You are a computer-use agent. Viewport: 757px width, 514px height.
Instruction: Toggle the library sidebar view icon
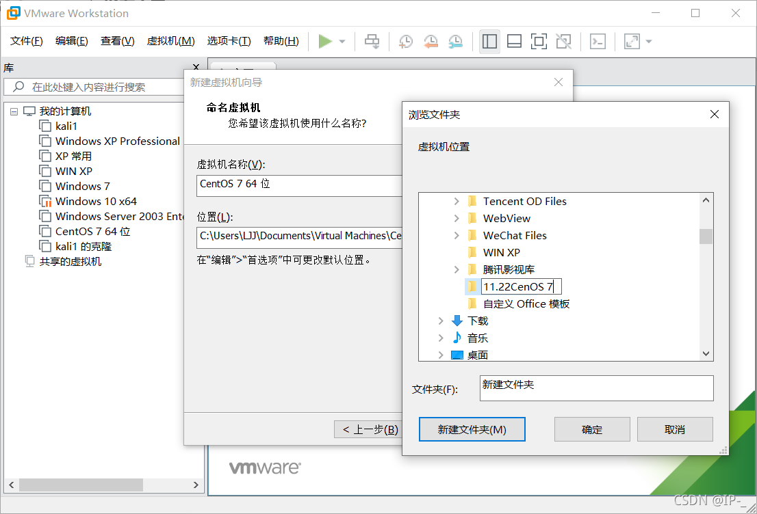coord(489,42)
